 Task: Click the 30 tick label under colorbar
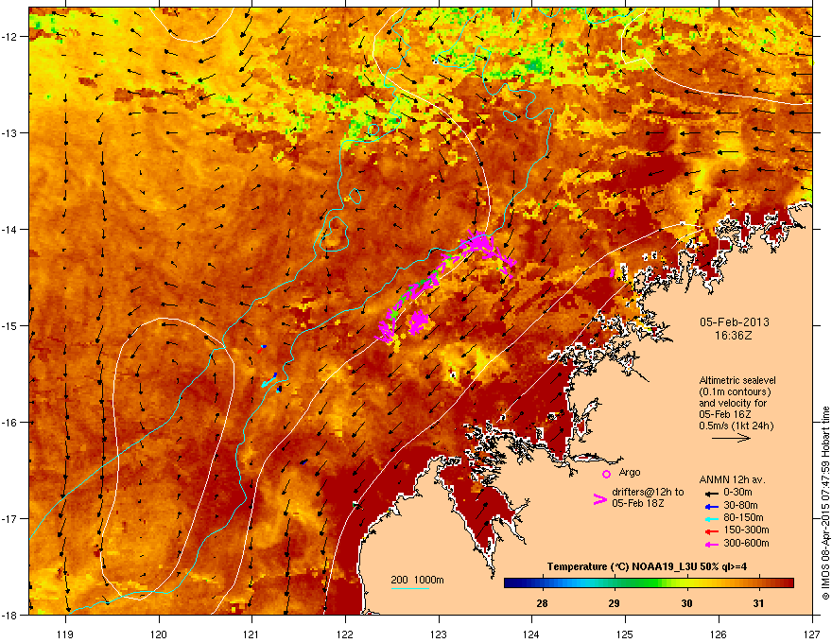686,603
